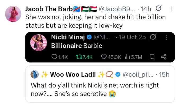Open the three-dot menu on Jacob's tweet

(172, 9)
